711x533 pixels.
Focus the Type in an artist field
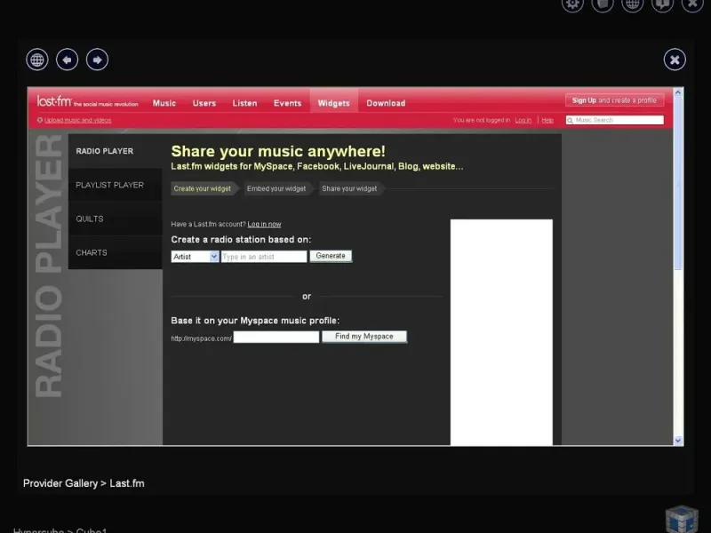point(264,257)
